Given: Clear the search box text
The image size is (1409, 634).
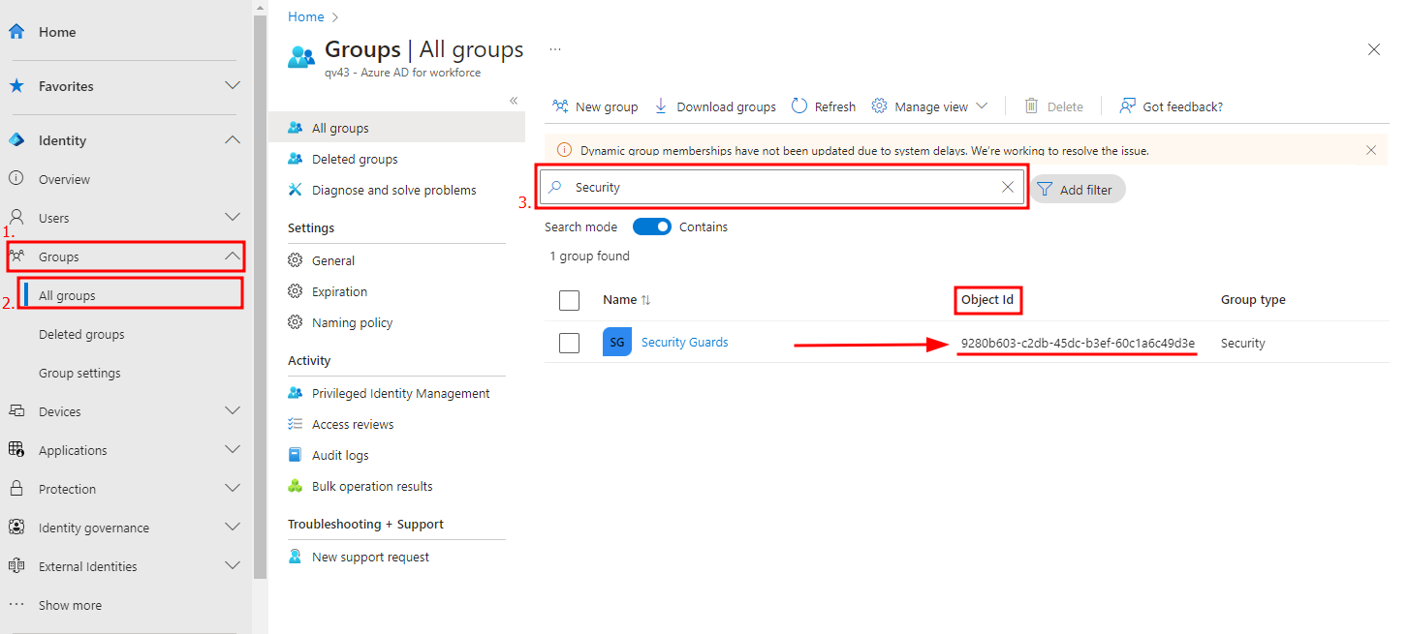Looking at the screenshot, I should point(1008,187).
